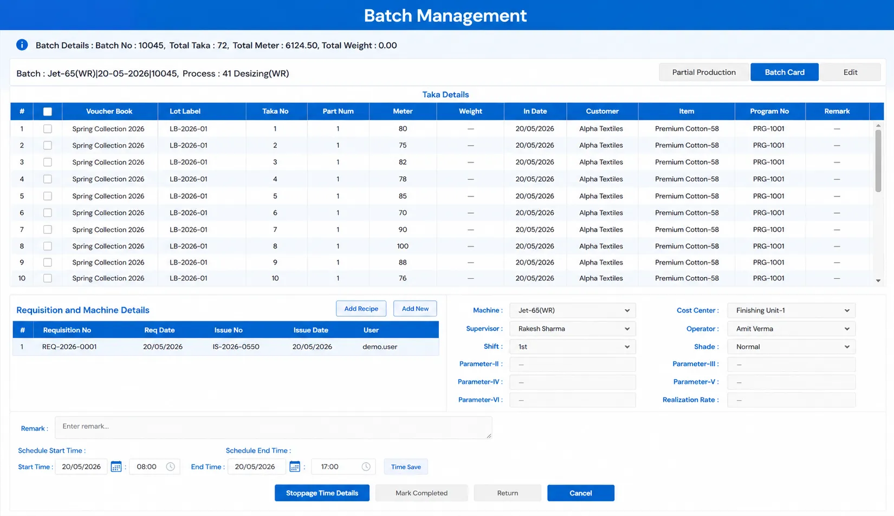Select the Batch Card tab

tap(785, 72)
